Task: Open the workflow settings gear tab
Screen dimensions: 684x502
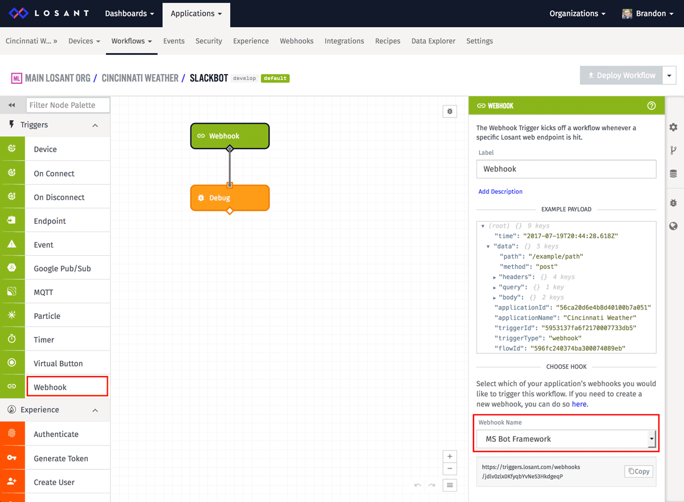Action: tap(673, 127)
